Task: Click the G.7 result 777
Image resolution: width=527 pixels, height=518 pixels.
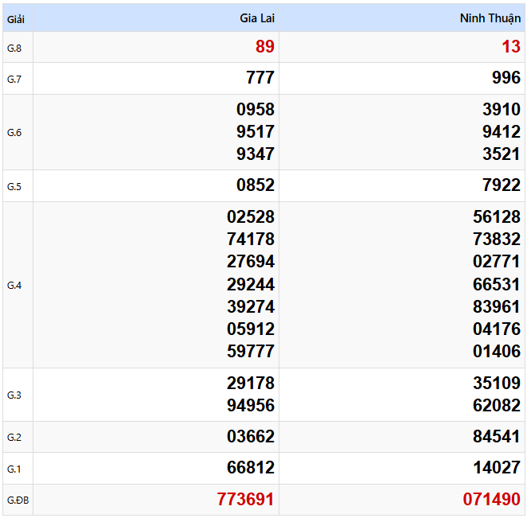Action: (260, 78)
